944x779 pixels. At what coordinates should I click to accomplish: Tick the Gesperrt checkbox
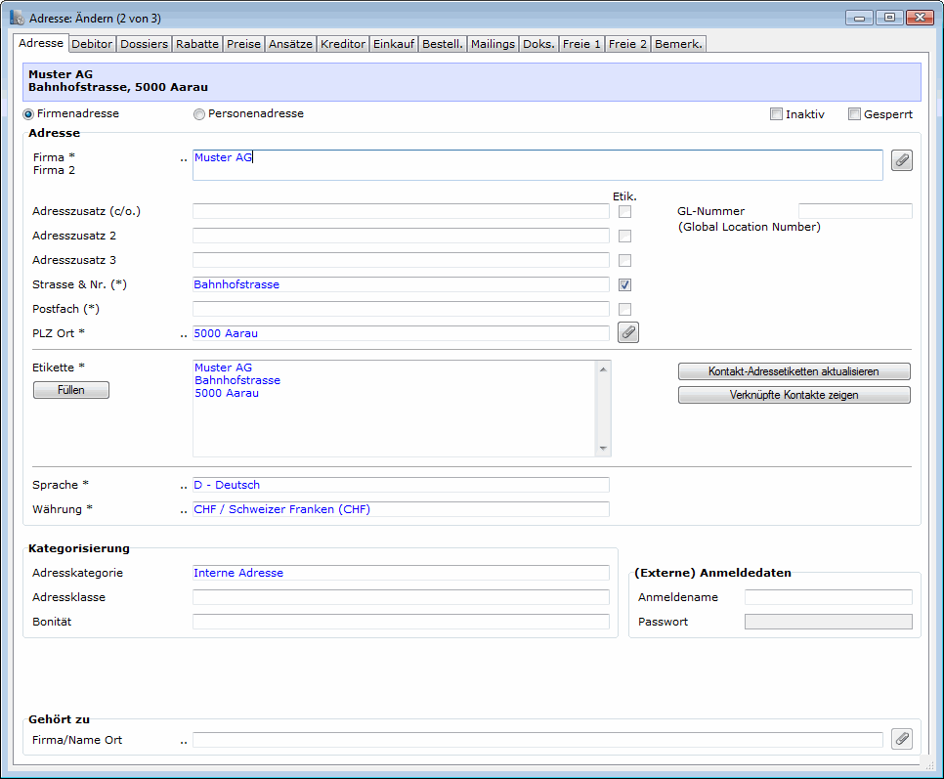pos(854,114)
